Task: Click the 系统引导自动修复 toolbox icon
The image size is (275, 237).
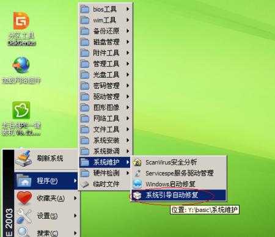Action: (x=137, y=195)
